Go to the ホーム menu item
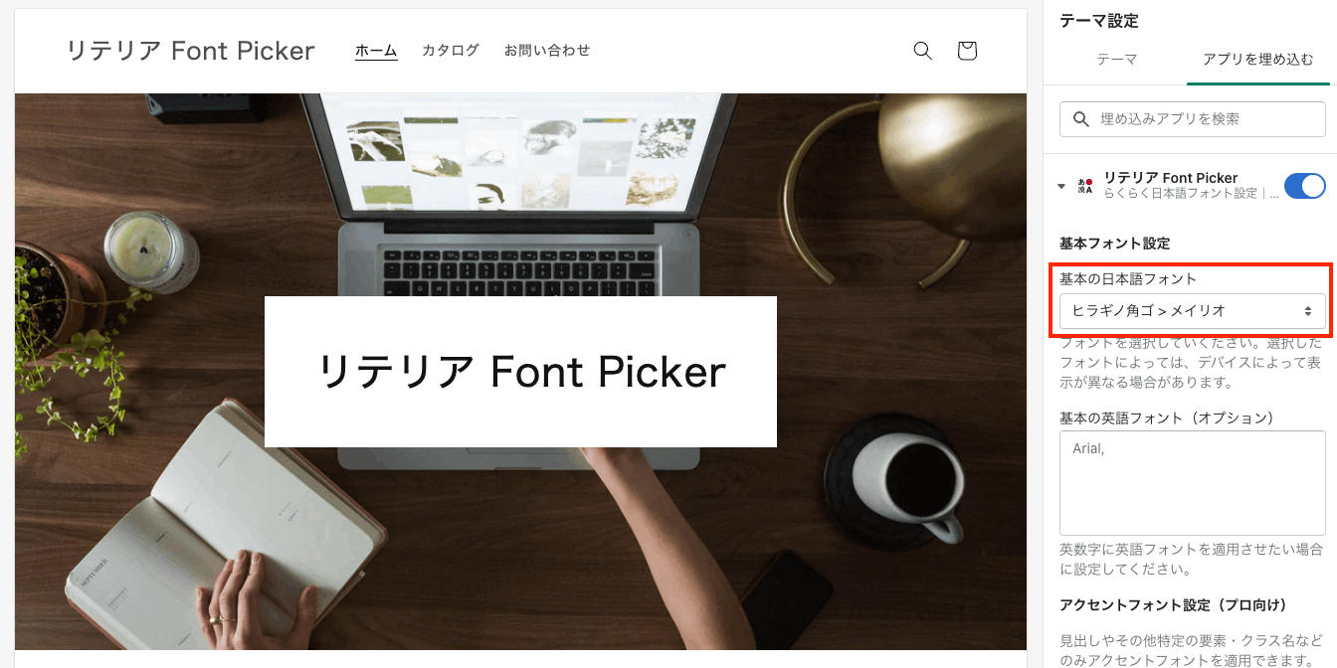 376,51
